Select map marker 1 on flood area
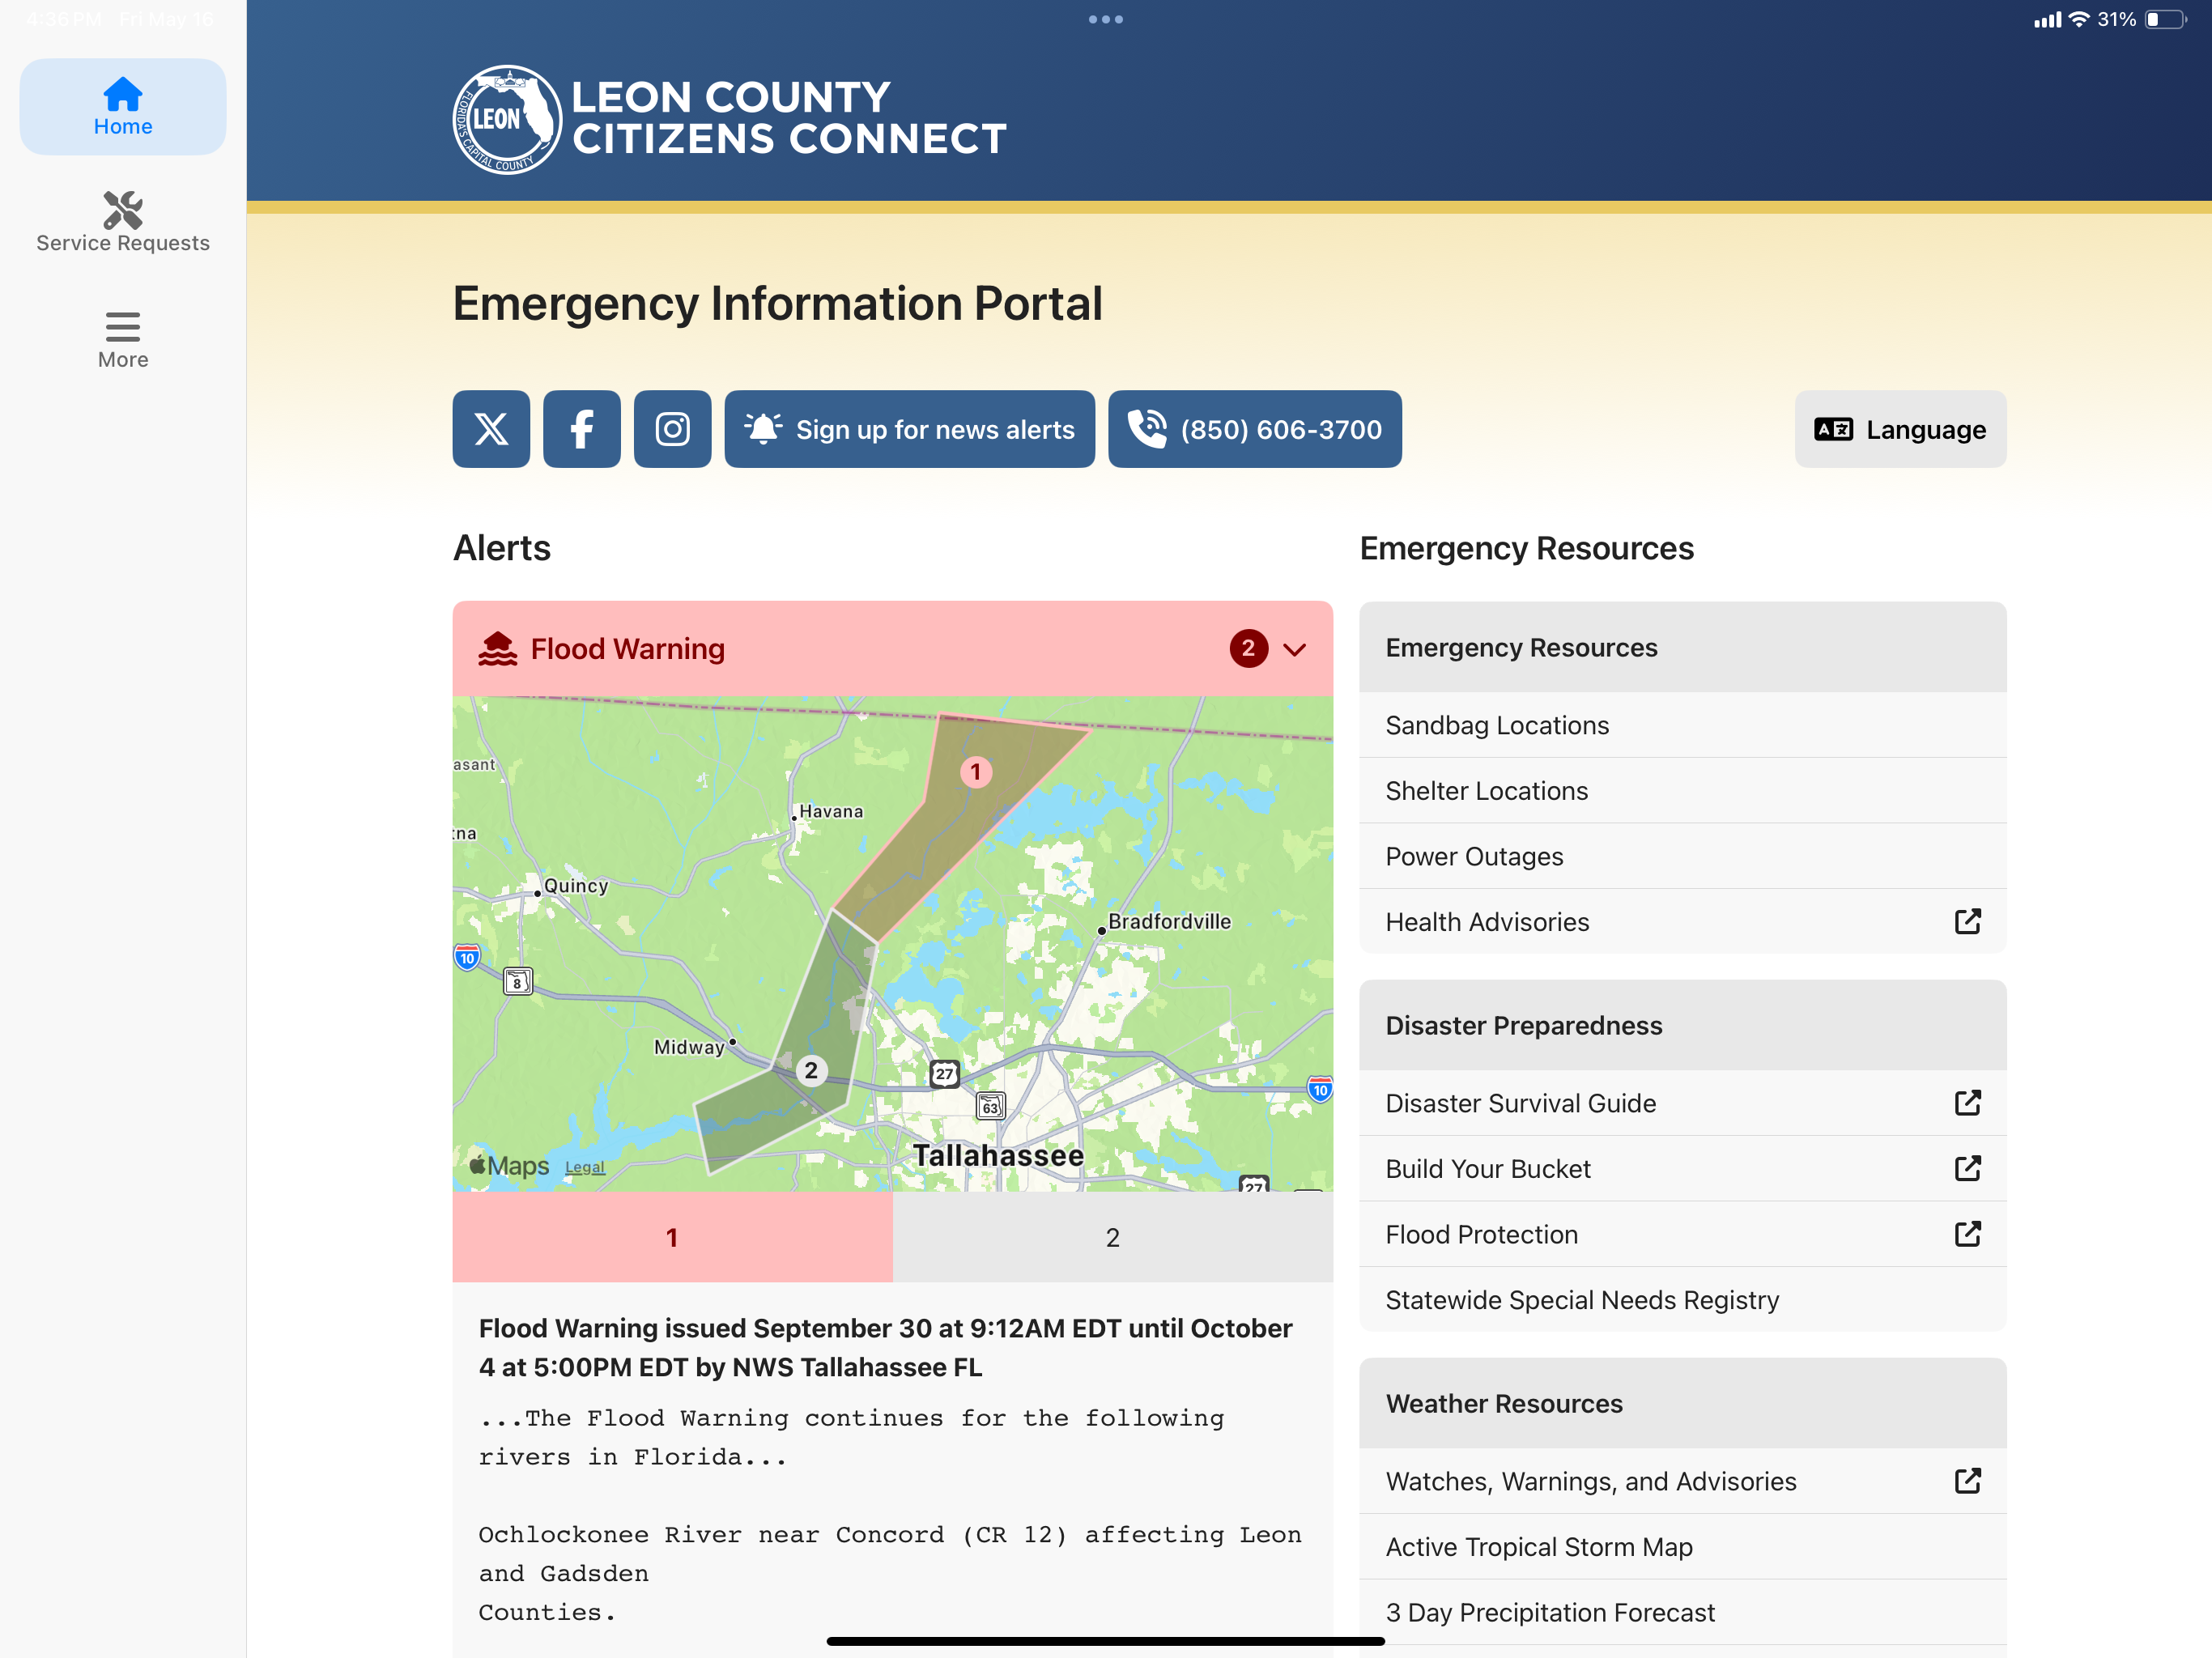 pyautogui.click(x=976, y=772)
